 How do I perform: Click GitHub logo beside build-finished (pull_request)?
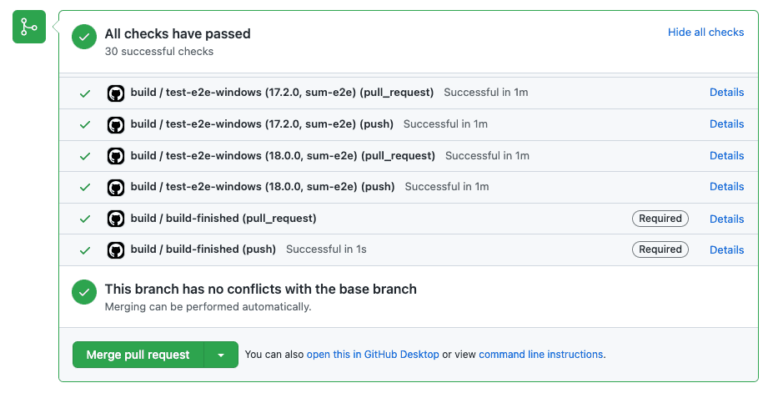[x=116, y=219]
